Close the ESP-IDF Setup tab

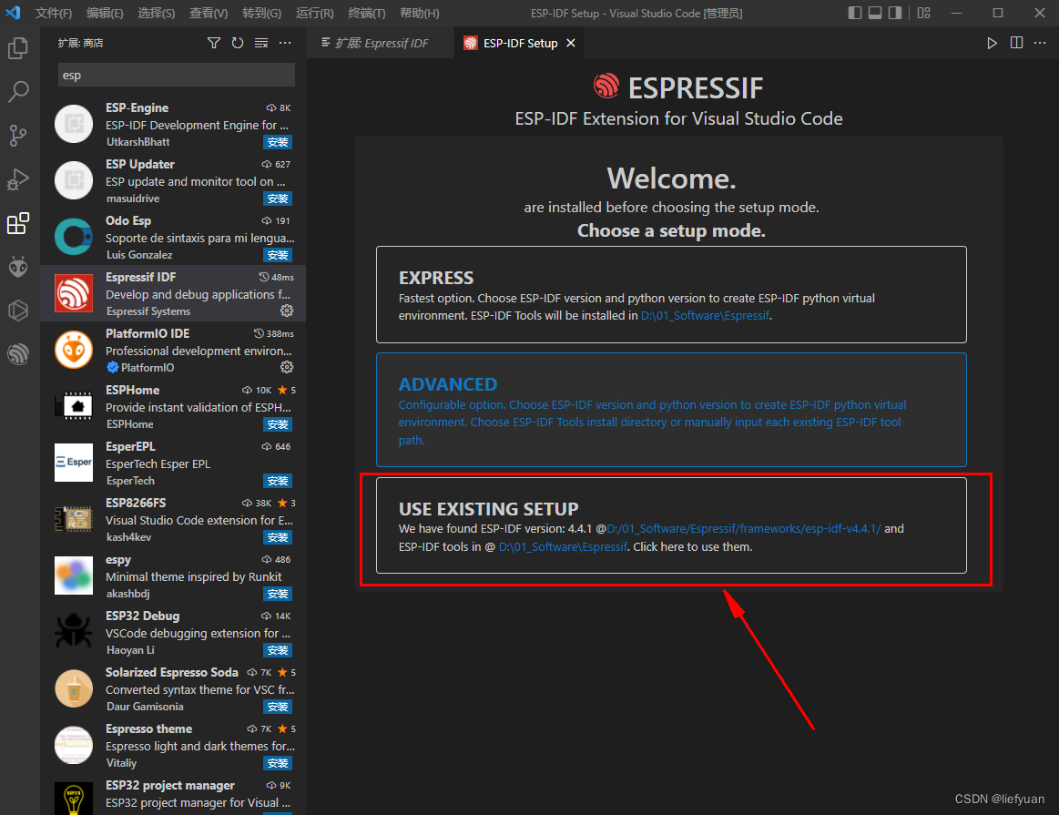coord(571,43)
